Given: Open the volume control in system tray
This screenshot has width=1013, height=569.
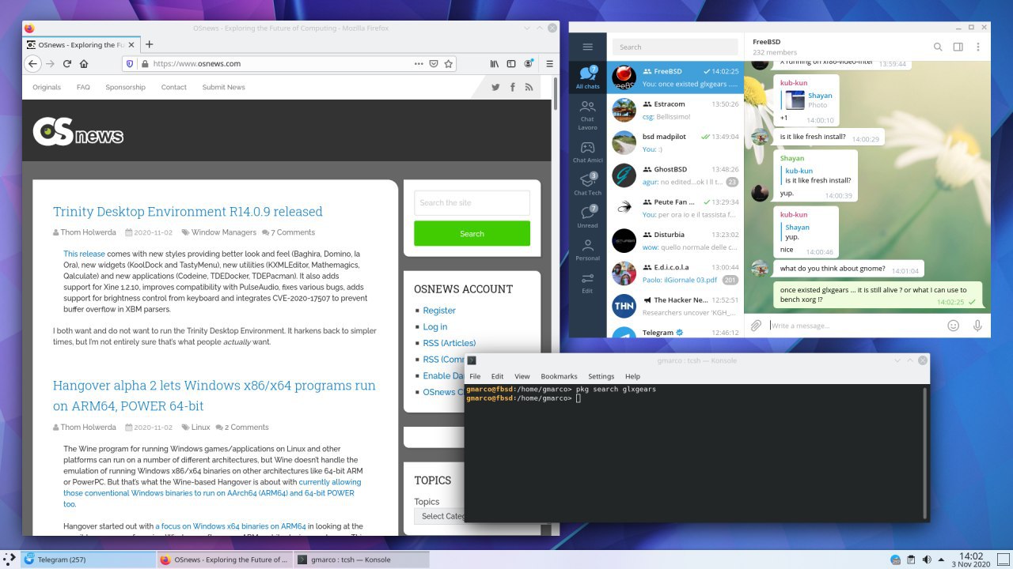Looking at the screenshot, I should [x=928, y=560].
